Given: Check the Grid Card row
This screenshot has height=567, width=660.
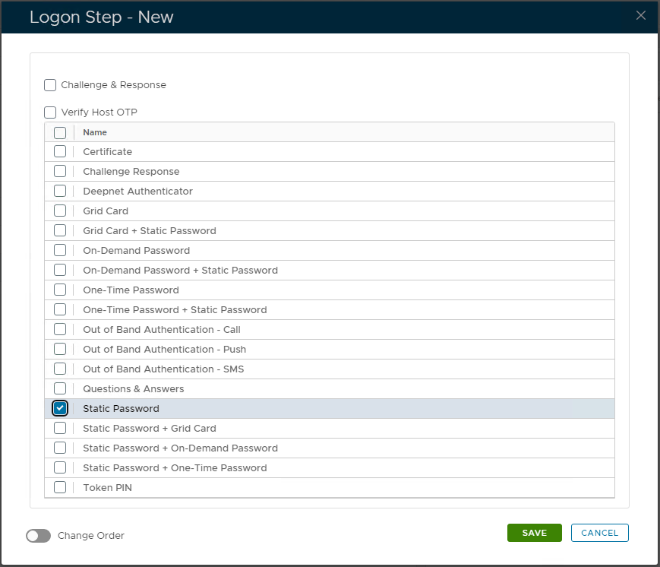Looking at the screenshot, I should tap(60, 211).
